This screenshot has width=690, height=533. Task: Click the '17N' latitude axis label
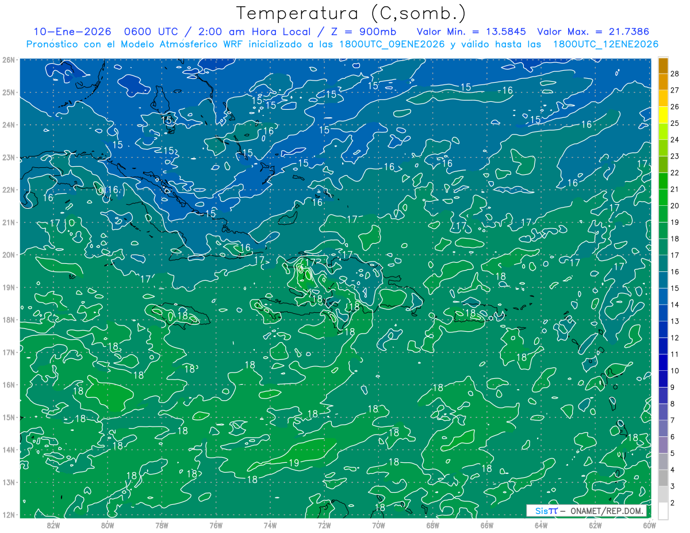tap(9, 352)
